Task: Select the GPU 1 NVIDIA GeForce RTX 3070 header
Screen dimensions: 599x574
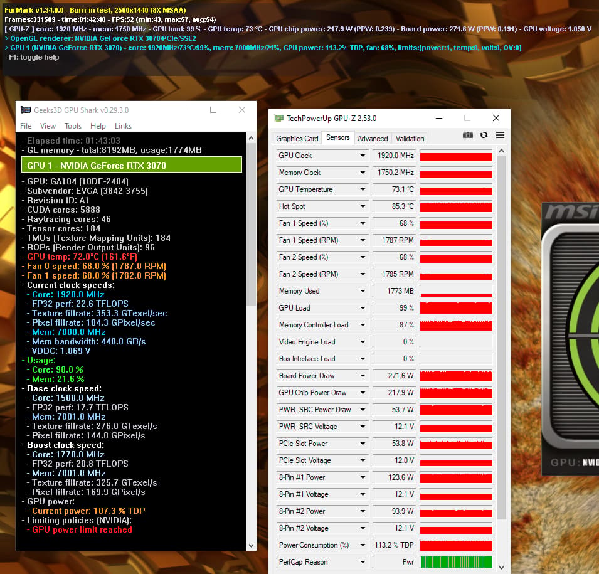Action: tap(132, 166)
